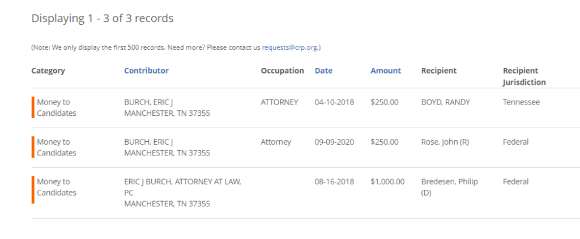Click the uppercase ATTORNEY occupation cell

pyautogui.click(x=279, y=102)
